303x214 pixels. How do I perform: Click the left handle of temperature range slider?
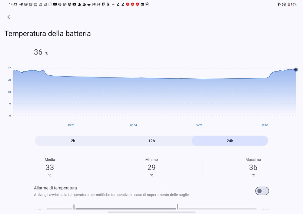point(74,207)
